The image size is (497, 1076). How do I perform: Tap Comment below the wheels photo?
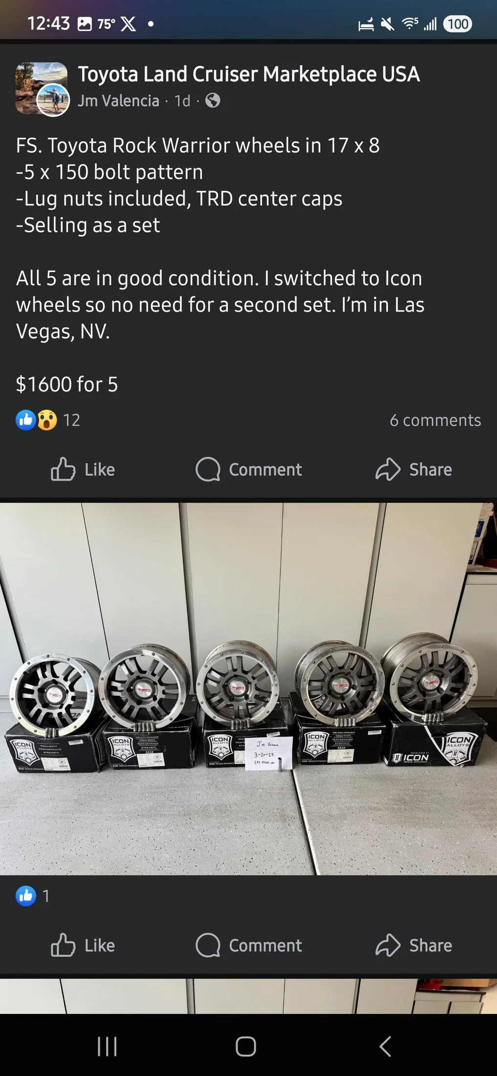click(x=249, y=945)
